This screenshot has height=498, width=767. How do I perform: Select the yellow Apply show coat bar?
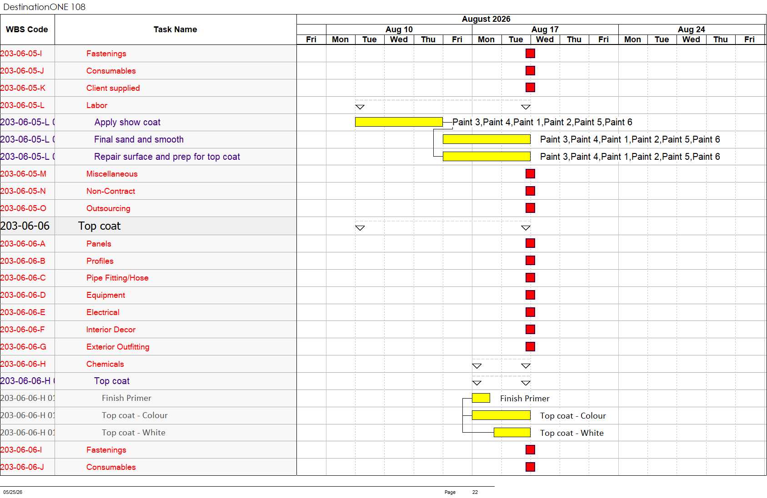coord(399,122)
